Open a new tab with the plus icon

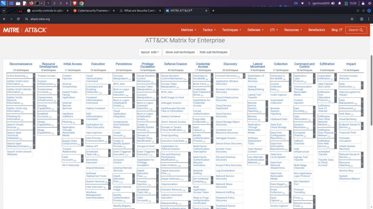coord(213,11)
